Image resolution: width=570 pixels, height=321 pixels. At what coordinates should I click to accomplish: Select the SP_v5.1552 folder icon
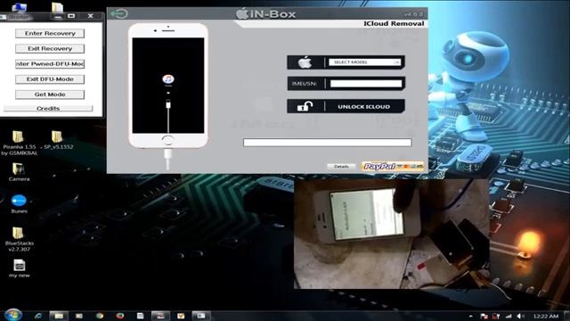click(57, 136)
